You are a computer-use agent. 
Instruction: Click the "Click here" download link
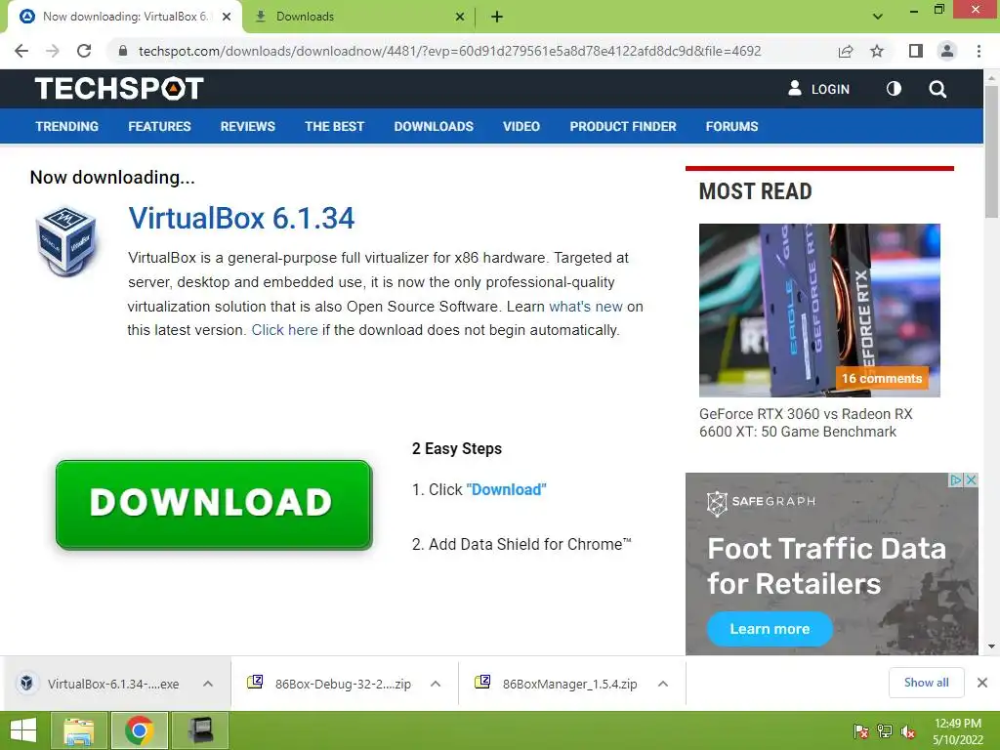tap(284, 330)
